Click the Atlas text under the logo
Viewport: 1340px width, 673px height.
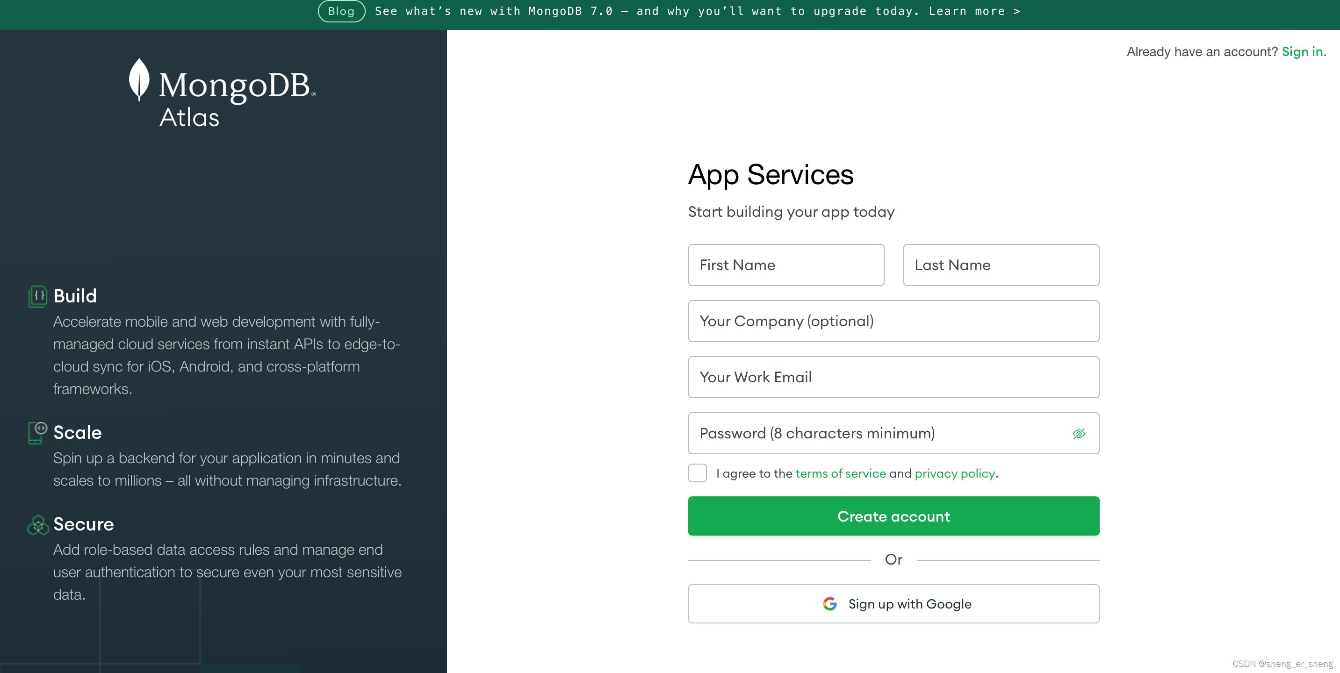(x=189, y=117)
